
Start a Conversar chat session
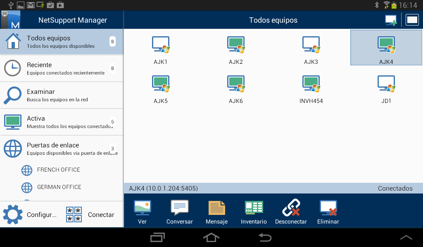[x=179, y=211]
